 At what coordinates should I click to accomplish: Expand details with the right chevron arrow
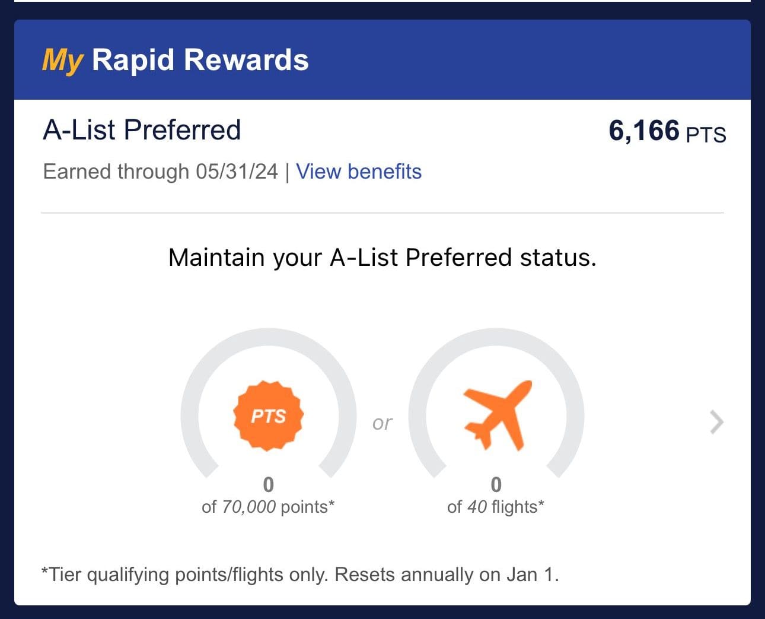click(717, 423)
